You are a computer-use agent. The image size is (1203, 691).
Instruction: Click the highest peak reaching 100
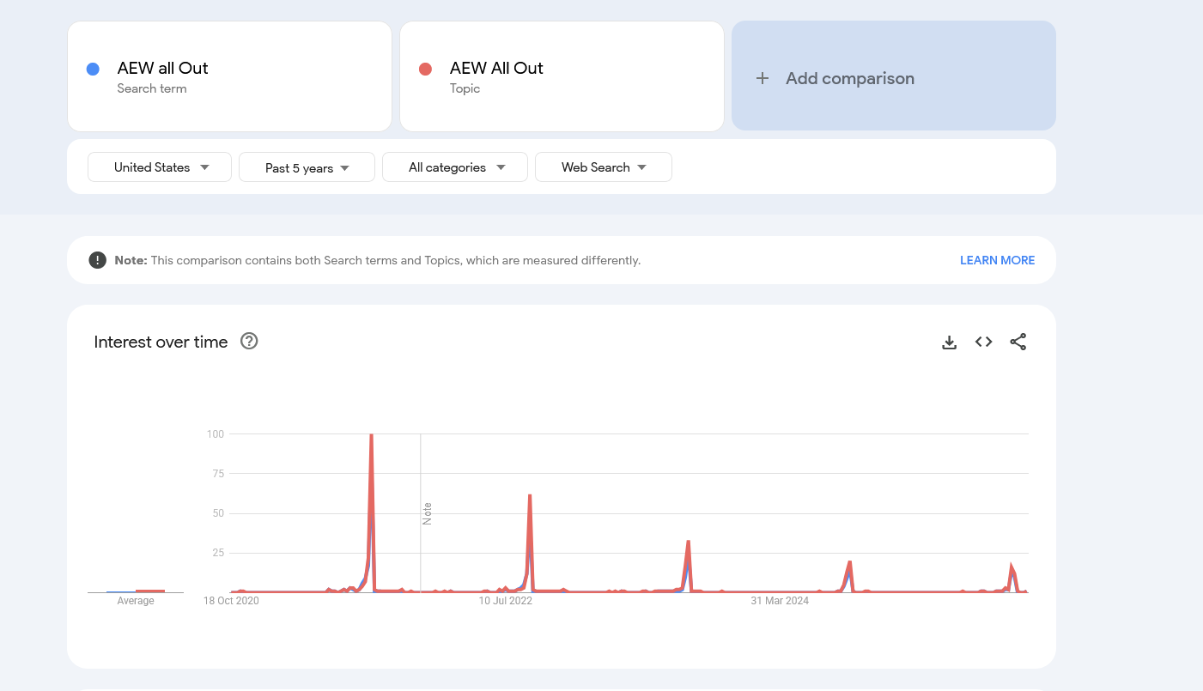371,436
